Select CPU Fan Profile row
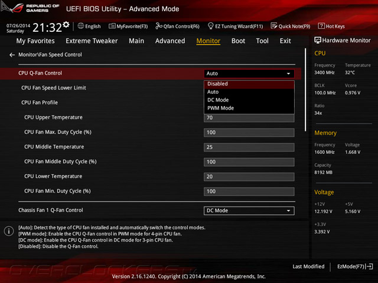378x283 pixels. pos(151,103)
